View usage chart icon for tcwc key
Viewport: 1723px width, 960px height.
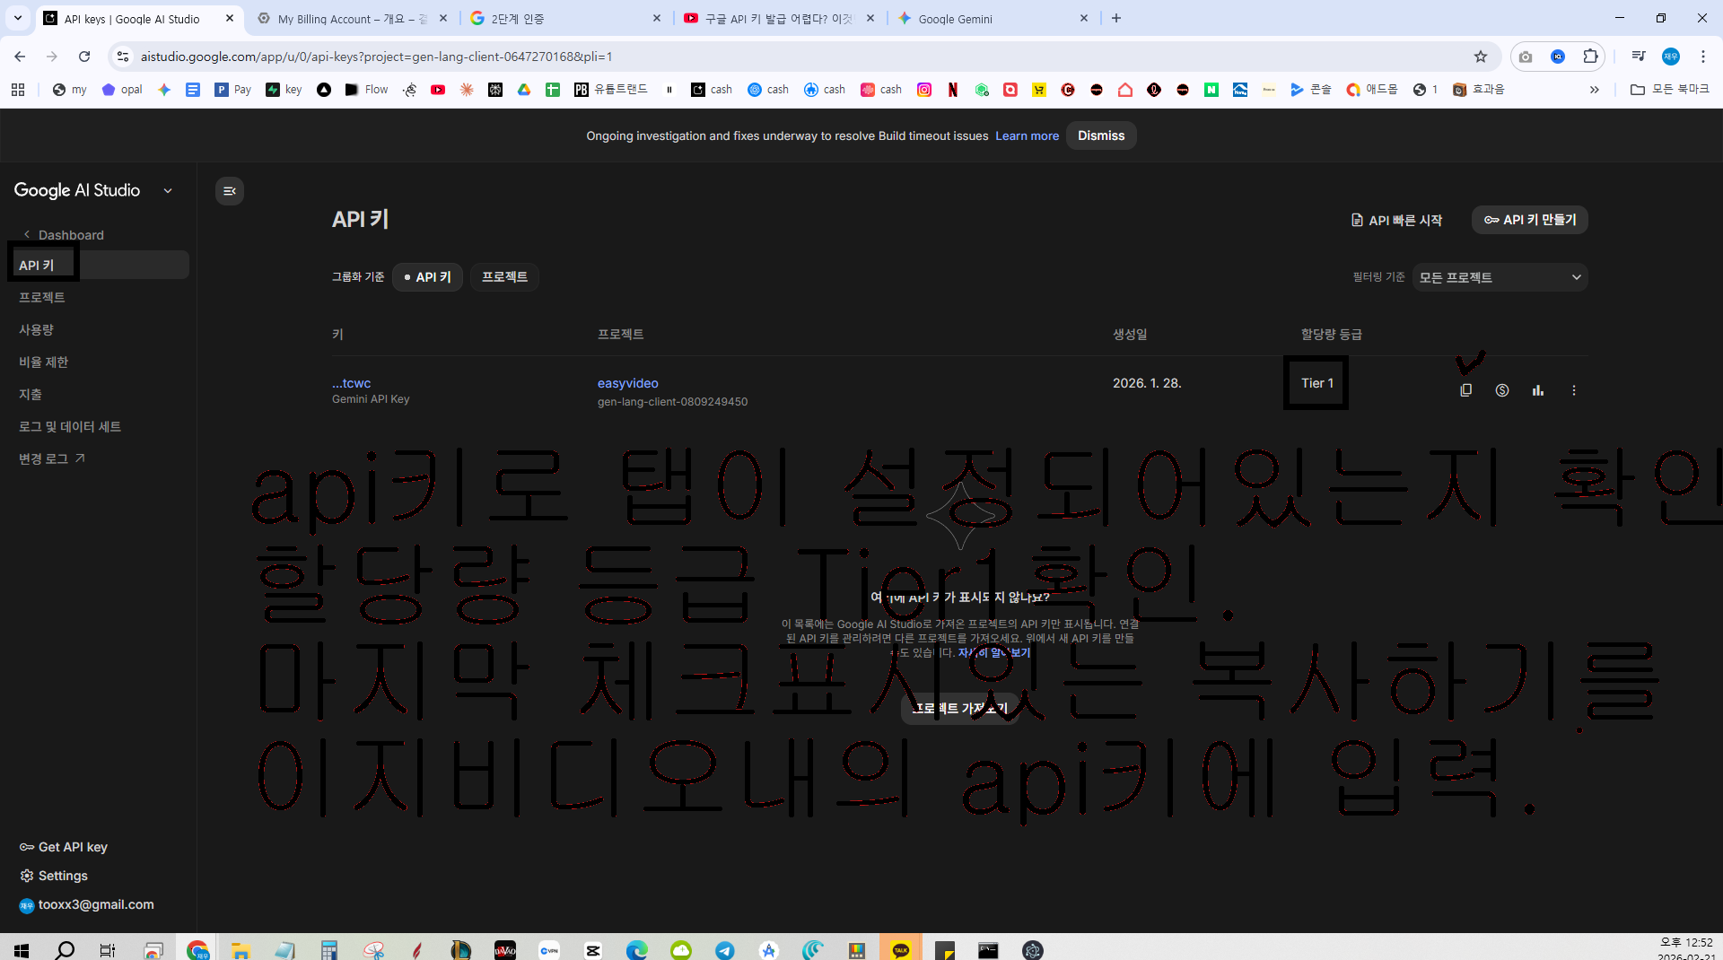coord(1537,390)
